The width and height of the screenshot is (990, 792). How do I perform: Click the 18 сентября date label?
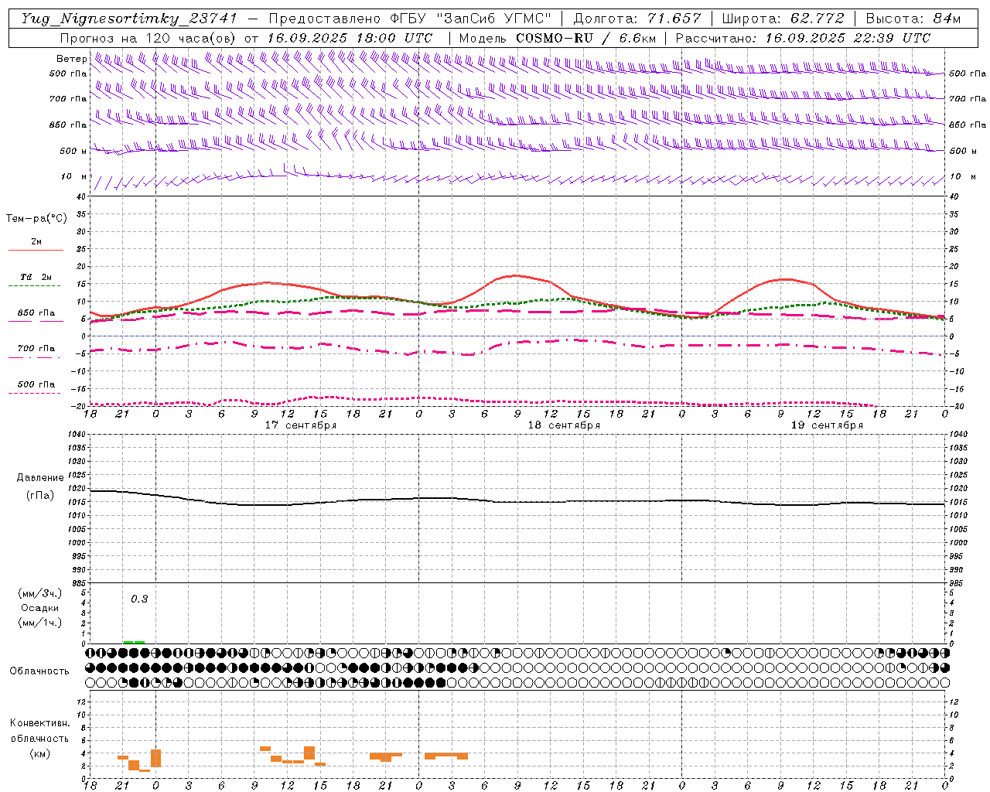[x=564, y=425]
